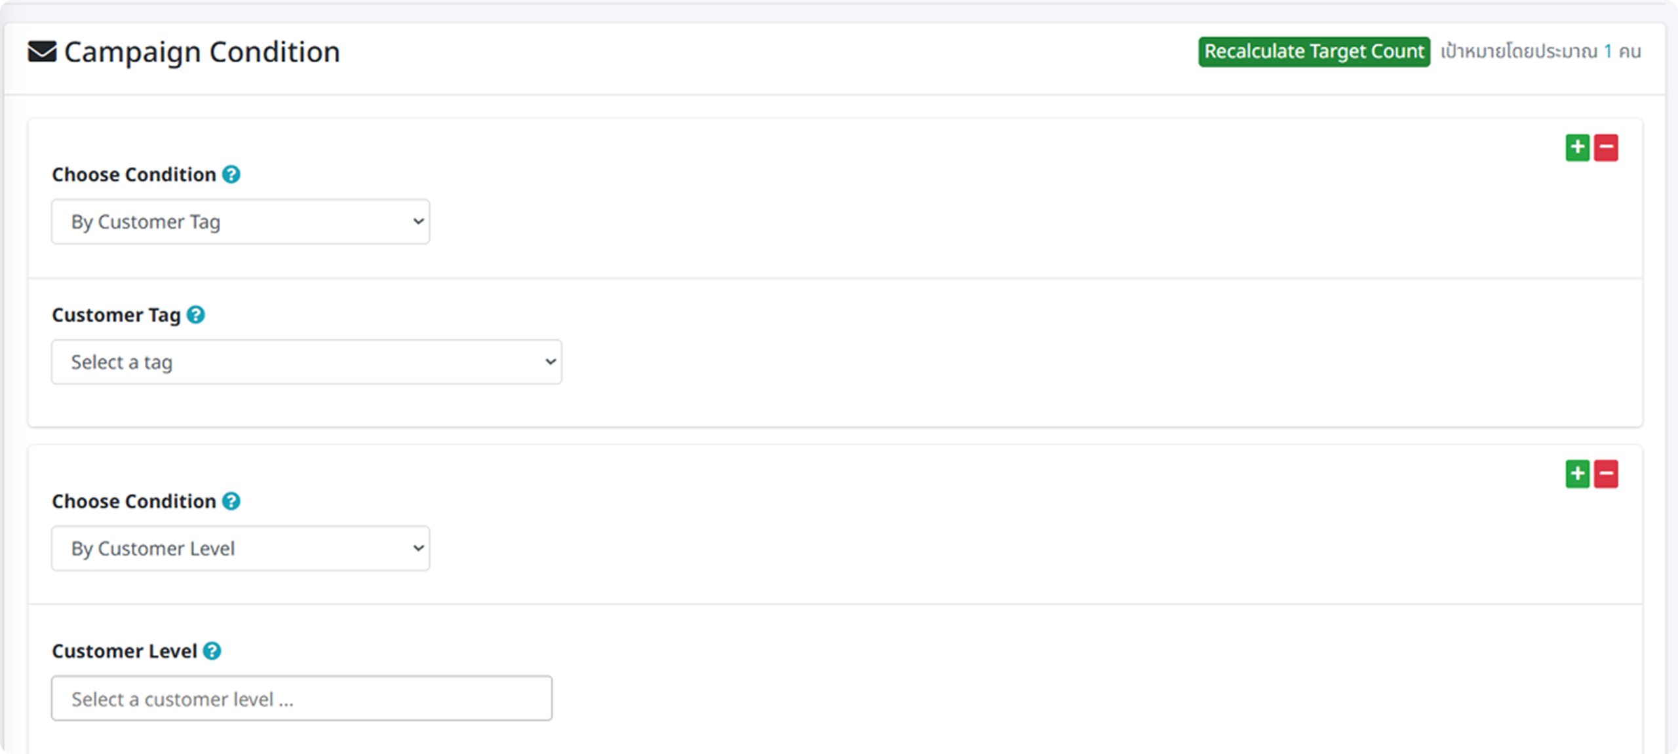Show help tooltip for Customer Tag

(x=196, y=315)
